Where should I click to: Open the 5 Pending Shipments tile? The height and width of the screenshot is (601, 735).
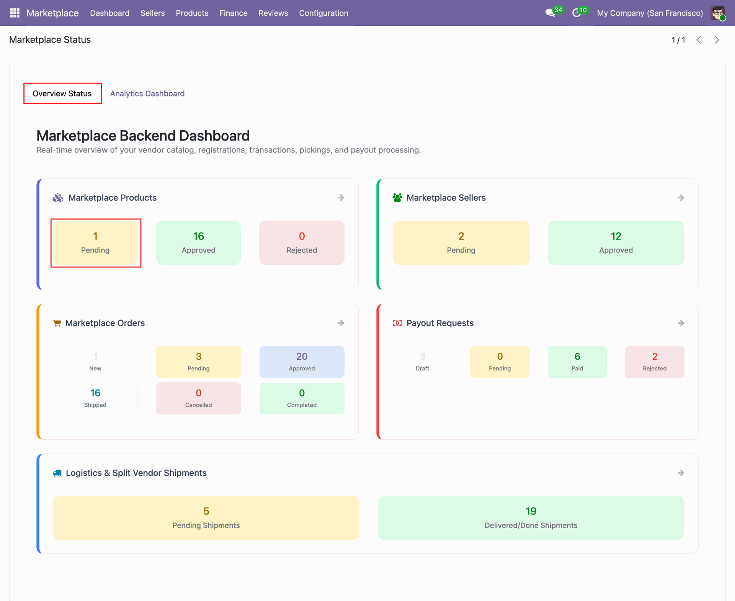click(206, 518)
